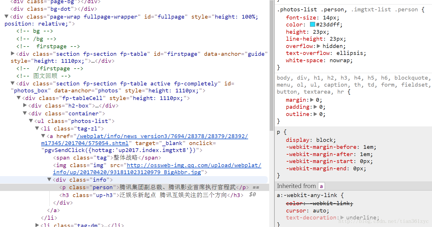Select the <!-- /bg --> comment node

tap(36, 39)
